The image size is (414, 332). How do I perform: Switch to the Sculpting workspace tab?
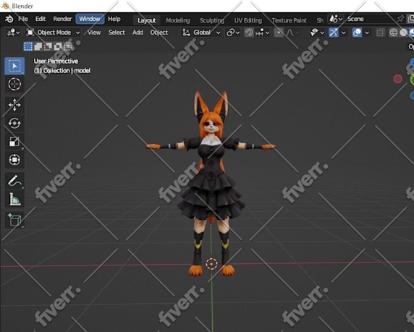[212, 20]
